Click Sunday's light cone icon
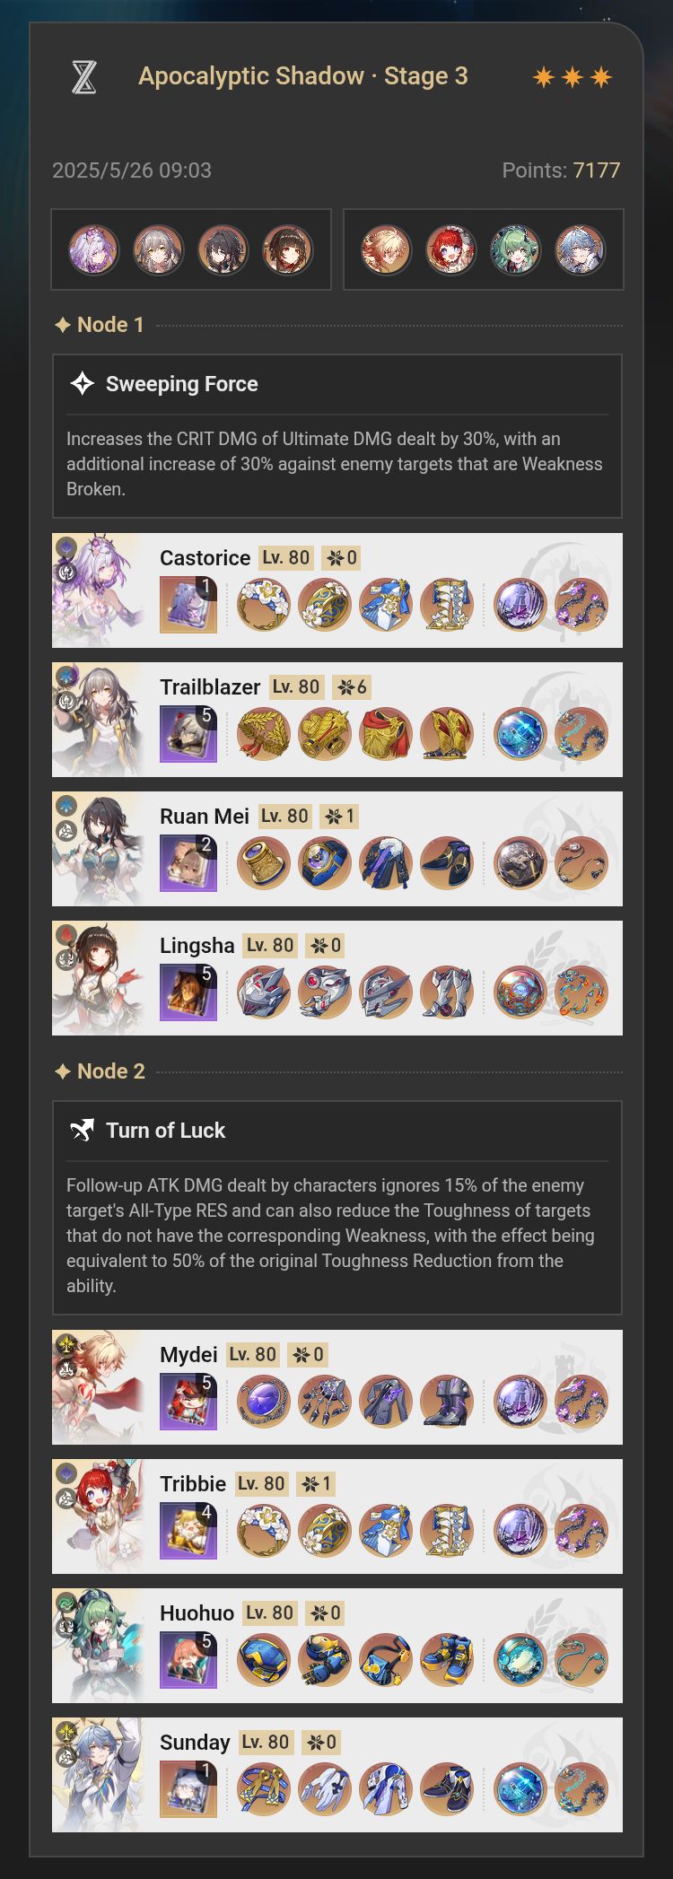The width and height of the screenshot is (673, 1879). 188,1789
